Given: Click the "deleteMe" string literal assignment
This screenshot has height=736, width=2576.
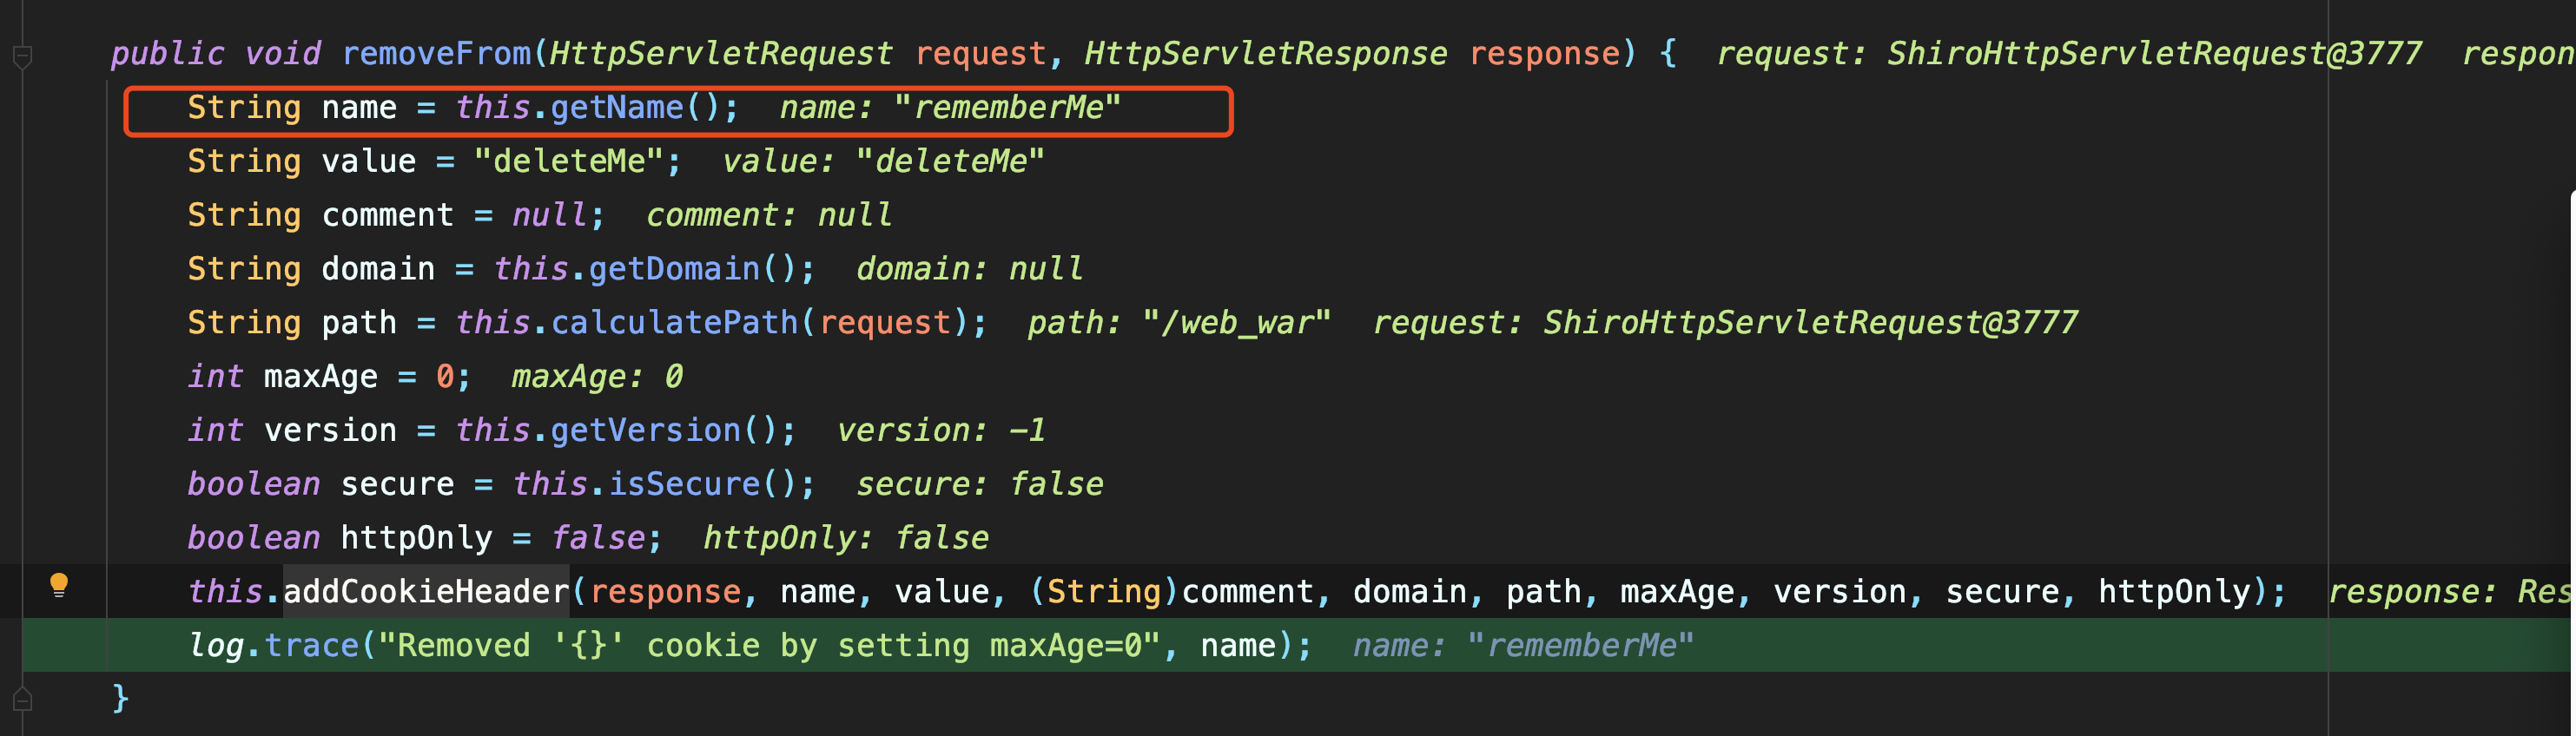Looking at the screenshot, I should tap(568, 162).
